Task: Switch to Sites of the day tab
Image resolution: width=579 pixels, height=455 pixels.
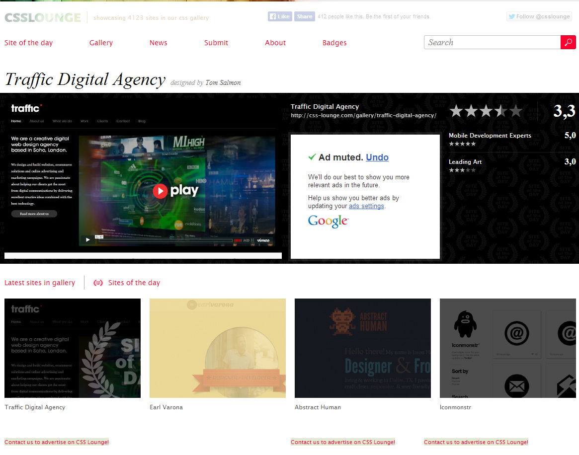Action: point(134,283)
